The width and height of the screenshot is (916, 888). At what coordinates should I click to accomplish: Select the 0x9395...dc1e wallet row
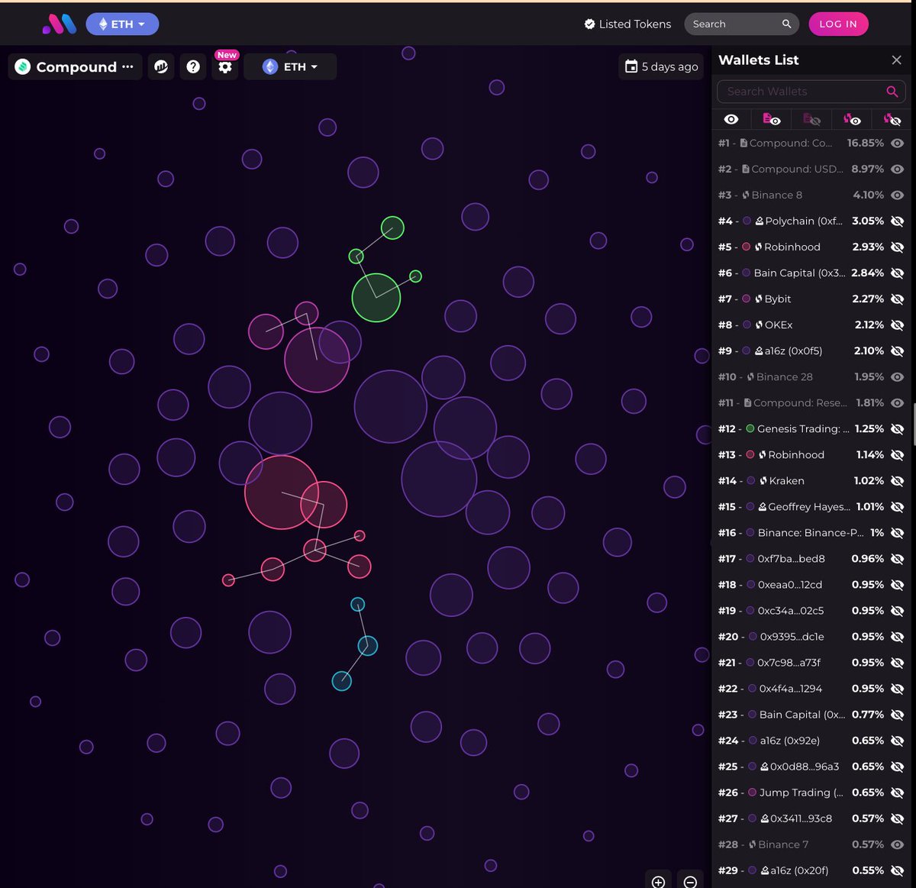(x=811, y=636)
